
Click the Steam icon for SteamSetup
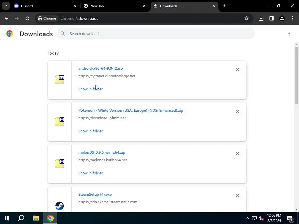(60, 206)
